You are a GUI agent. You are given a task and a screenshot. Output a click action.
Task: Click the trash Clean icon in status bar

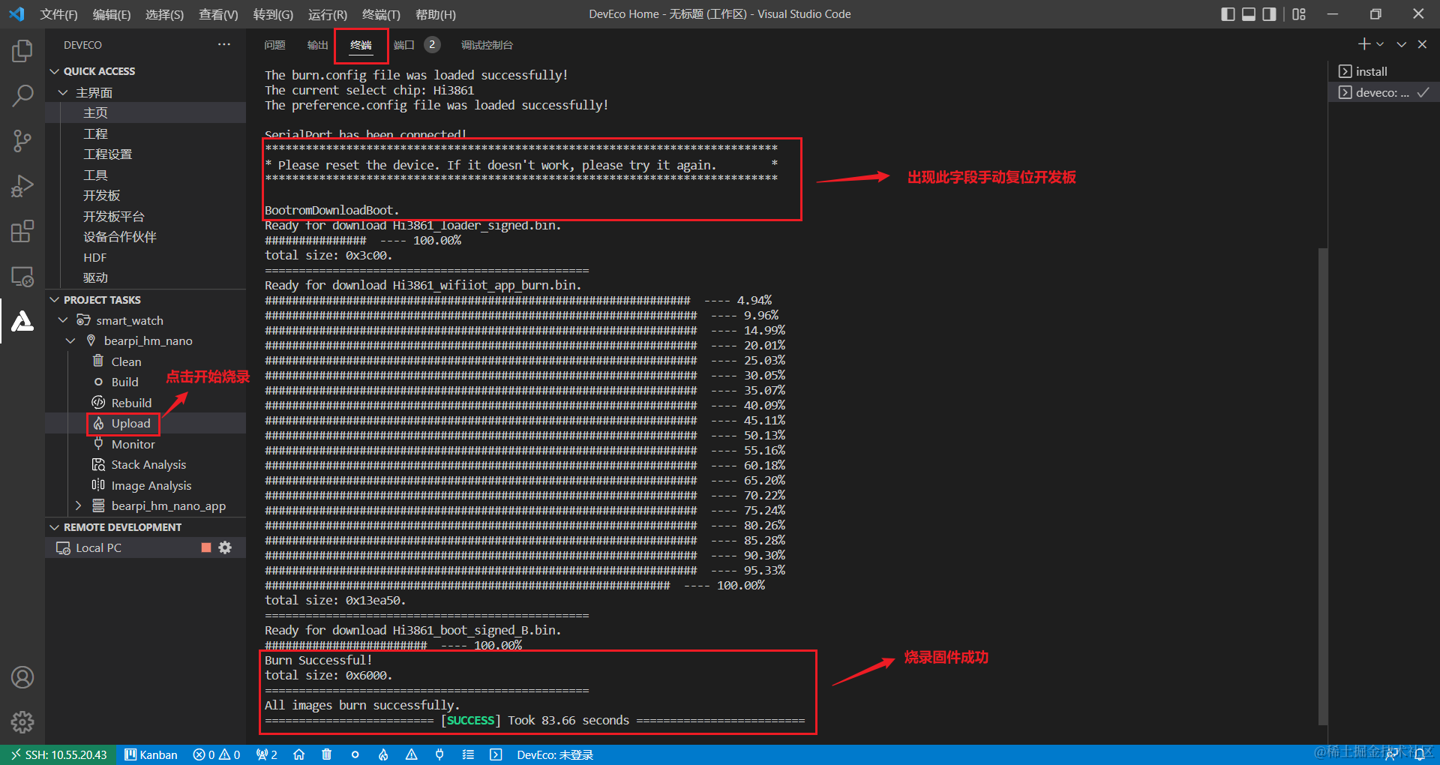coord(326,754)
